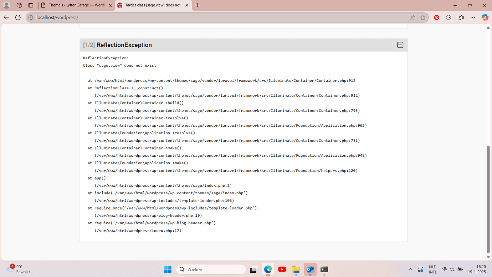Viewport: 492px width, 277px height.
Task: Click the 'Class "sage.view" does not exist' message
Action: point(119,65)
